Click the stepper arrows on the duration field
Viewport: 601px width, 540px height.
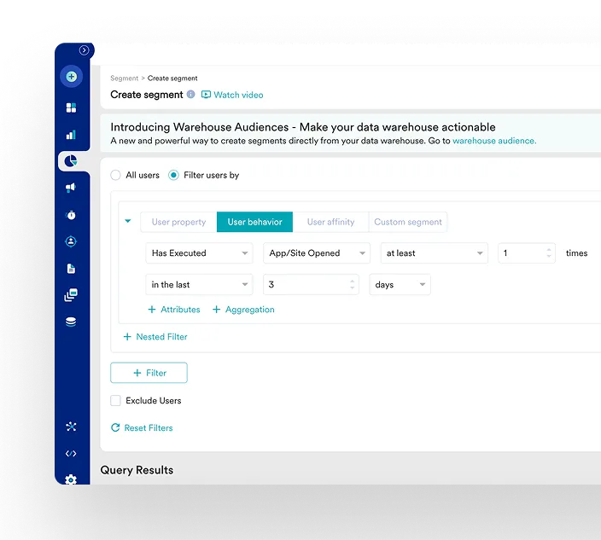coord(353,284)
